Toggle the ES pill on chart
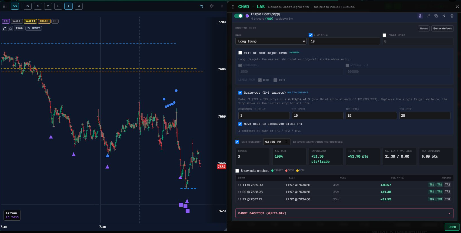This screenshot has width=461, height=233. point(6,21)
